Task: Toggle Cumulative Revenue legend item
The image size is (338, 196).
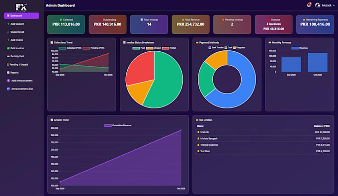Action: click(118, 125)
